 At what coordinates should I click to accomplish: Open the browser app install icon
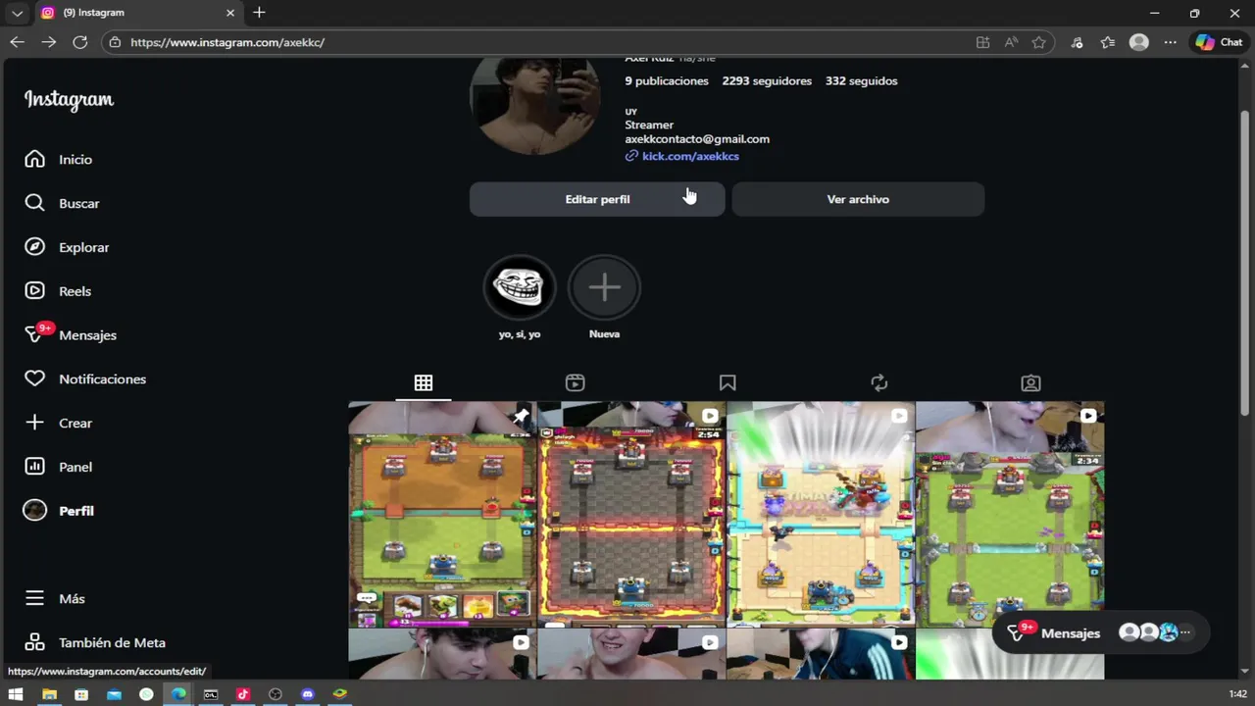pos(982,42)
